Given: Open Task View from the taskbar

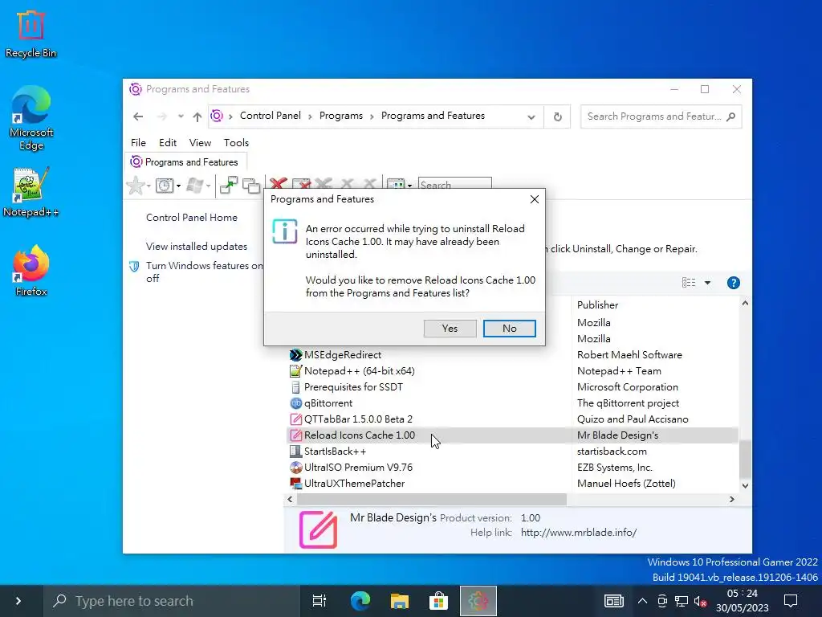Looking at the screenshot, I should 319,601.
